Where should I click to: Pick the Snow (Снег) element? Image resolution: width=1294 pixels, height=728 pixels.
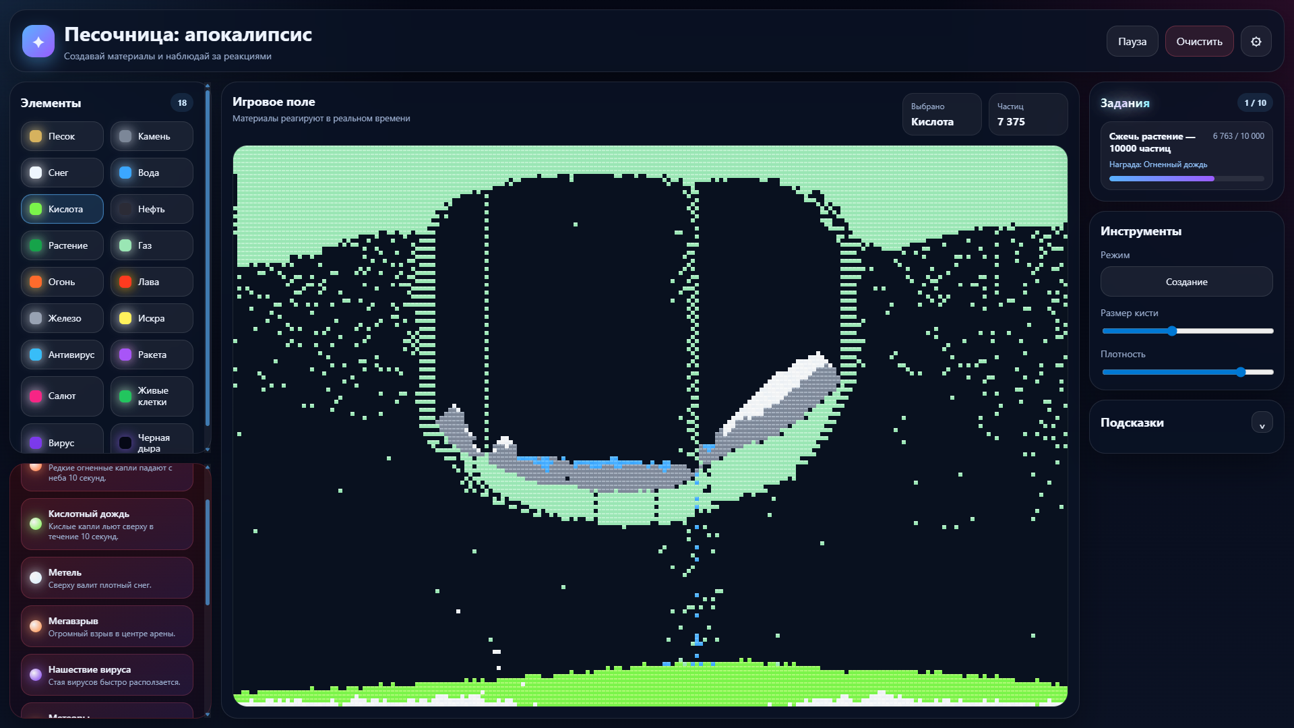coord(62,173)
